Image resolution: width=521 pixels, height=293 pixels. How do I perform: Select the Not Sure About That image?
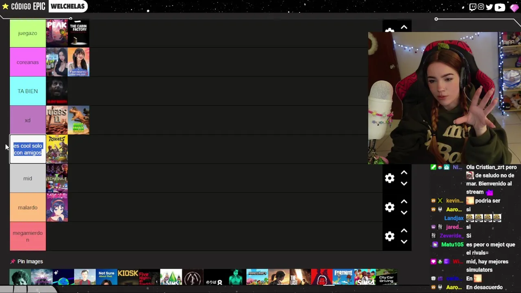click(x=107, y=277)
